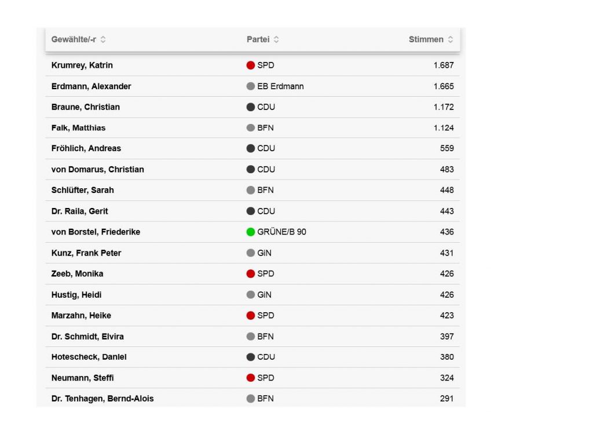Click the Stimmen column header label
The width and height of the screenshot is (593, 431).
426,40
